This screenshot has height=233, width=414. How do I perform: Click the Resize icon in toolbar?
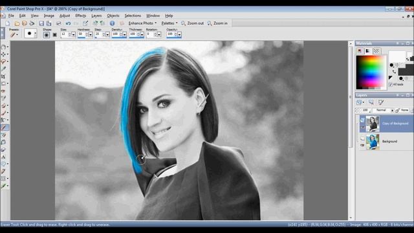85,23
